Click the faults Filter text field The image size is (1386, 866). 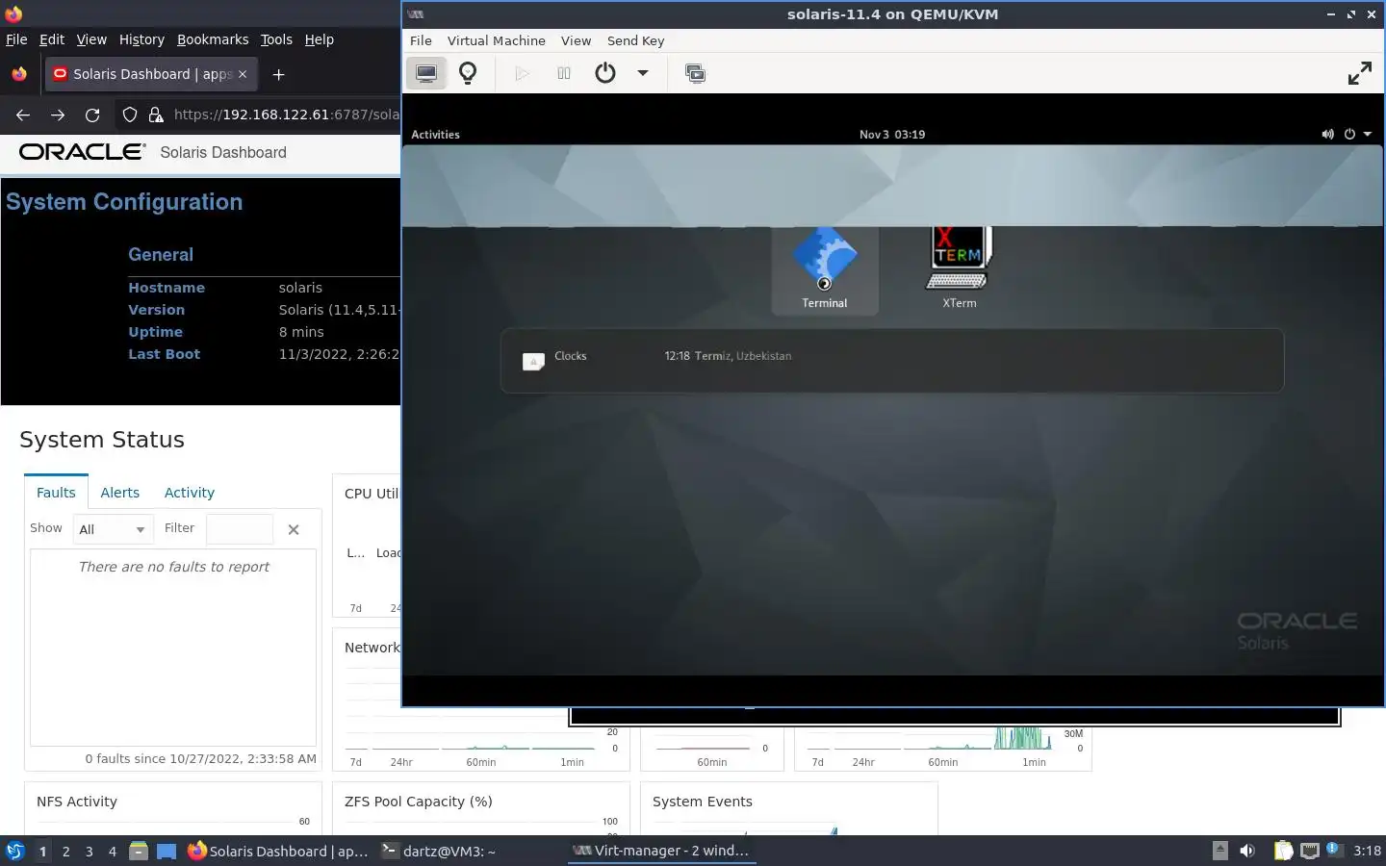point(240,529)
